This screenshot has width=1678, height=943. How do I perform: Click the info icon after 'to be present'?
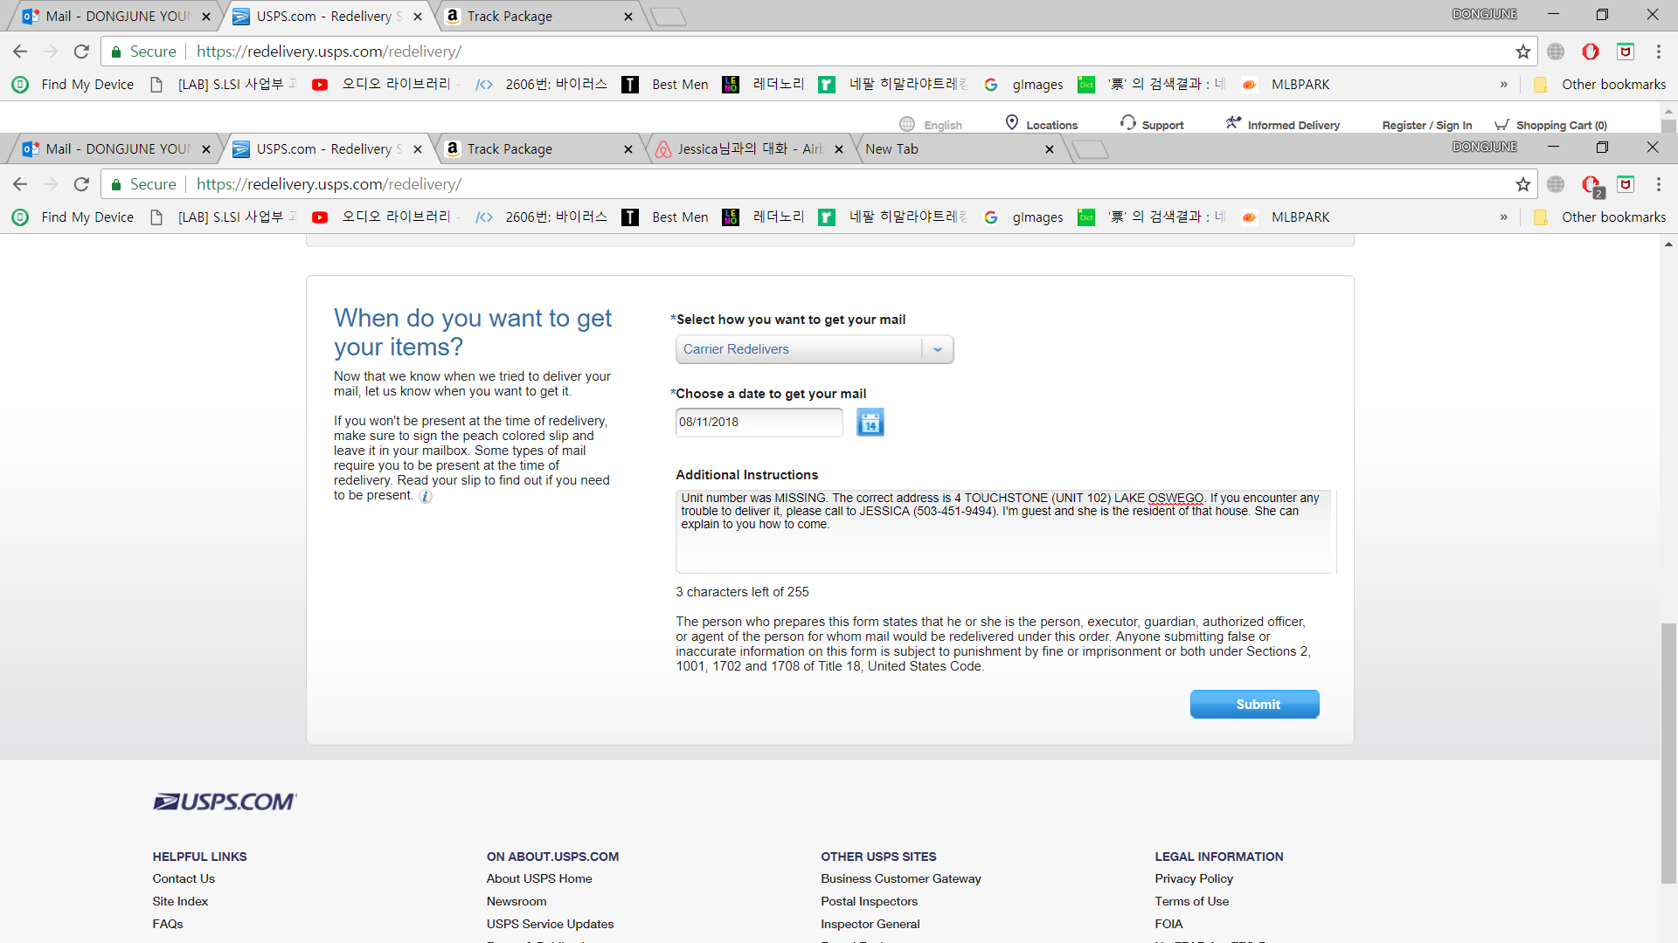(426, 497)
